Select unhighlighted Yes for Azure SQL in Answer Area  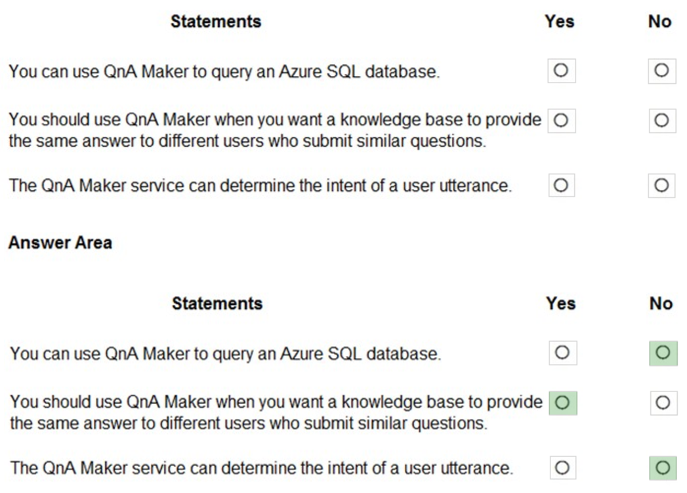point(562,353)
